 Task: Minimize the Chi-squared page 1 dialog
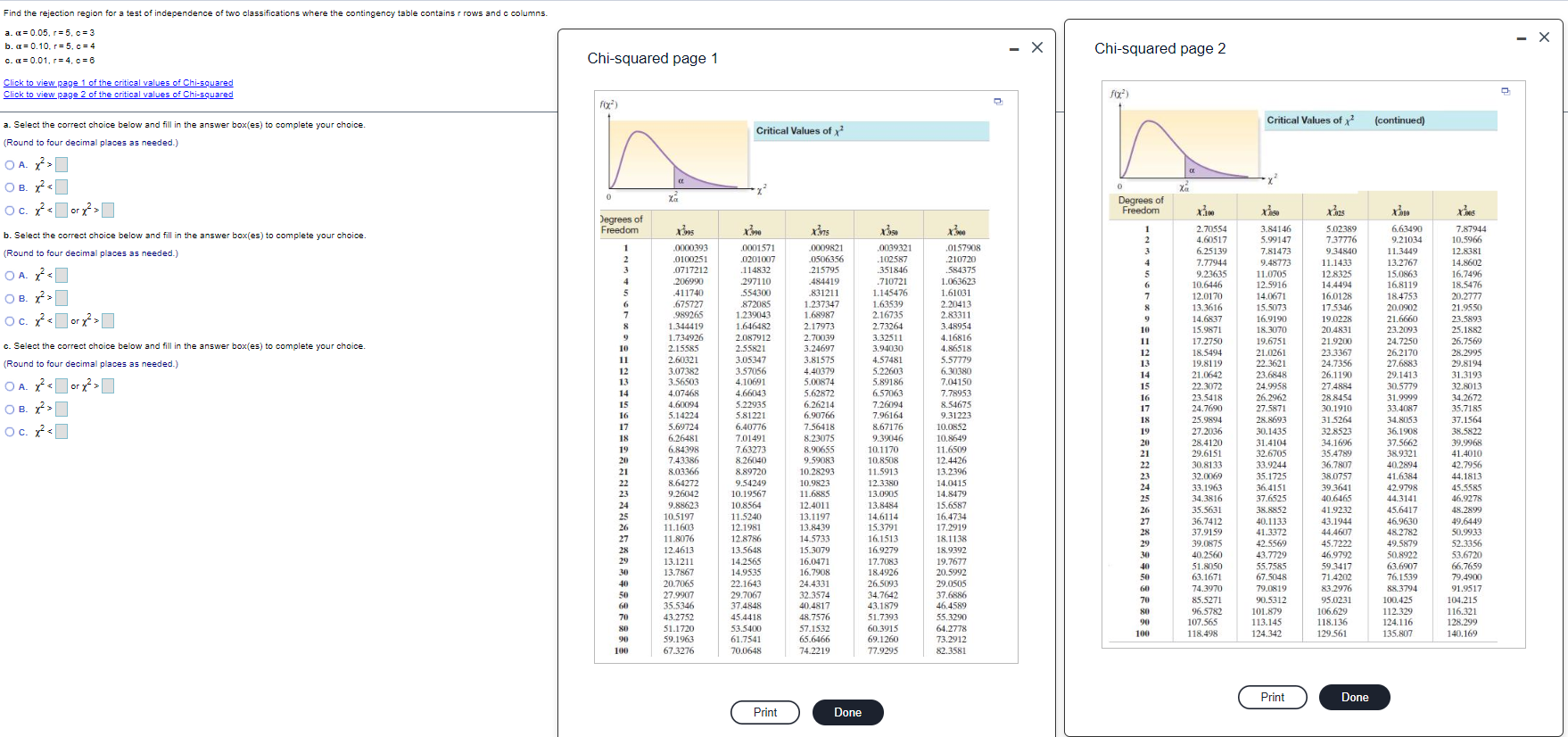pos(1013,48)
